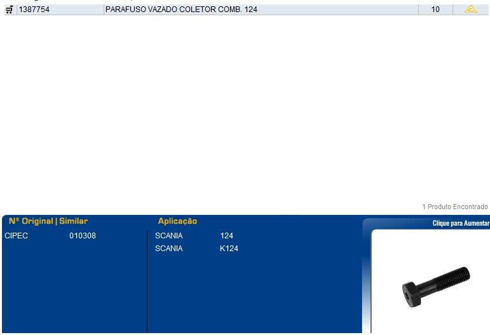This screenshot has height=335, width=490.
Task: Click the 'Similar' heading text
Action: coord(73,221)
